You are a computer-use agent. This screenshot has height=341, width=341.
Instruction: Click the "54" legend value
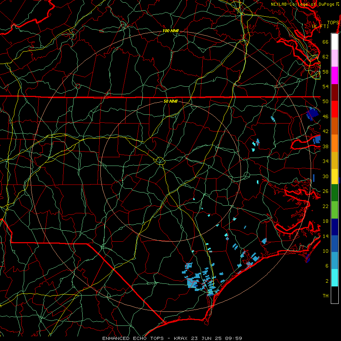point(325,86)
